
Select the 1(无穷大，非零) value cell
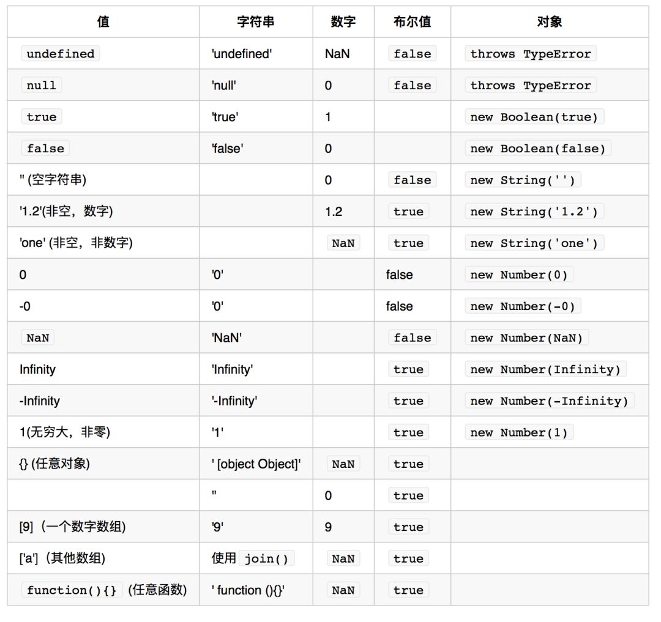coord(64,432)
